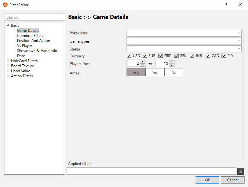Open the Poker sites dropdown
The height and width of the screenshot is (187, 248).
(184, 33)
